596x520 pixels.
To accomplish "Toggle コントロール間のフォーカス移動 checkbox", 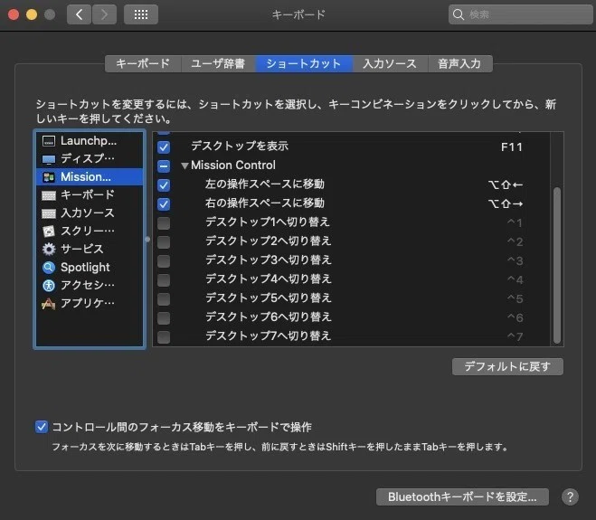I will (42, 427).
